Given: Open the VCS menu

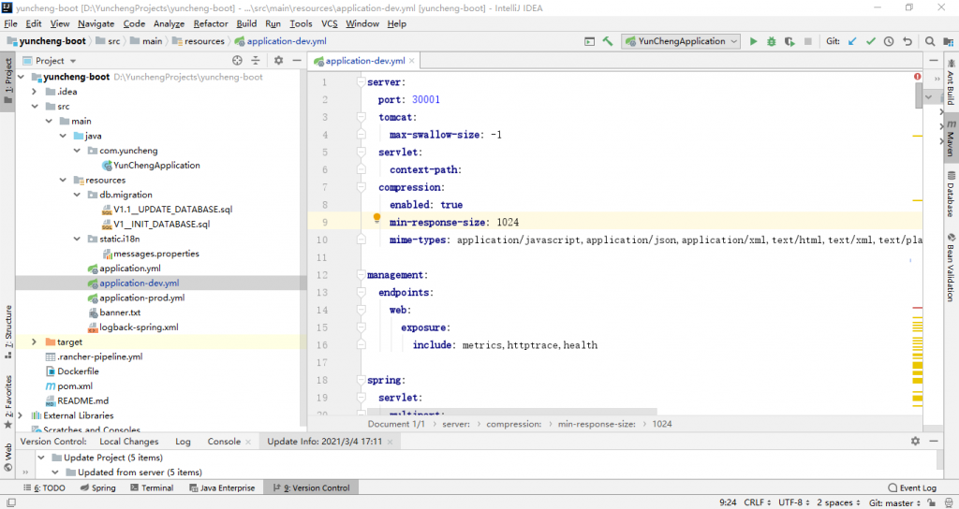Looking at the screenshot, I should point(329,23).
